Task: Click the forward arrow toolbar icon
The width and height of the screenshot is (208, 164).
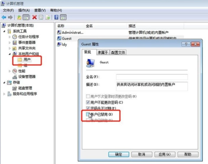Action: click(10, 17)
